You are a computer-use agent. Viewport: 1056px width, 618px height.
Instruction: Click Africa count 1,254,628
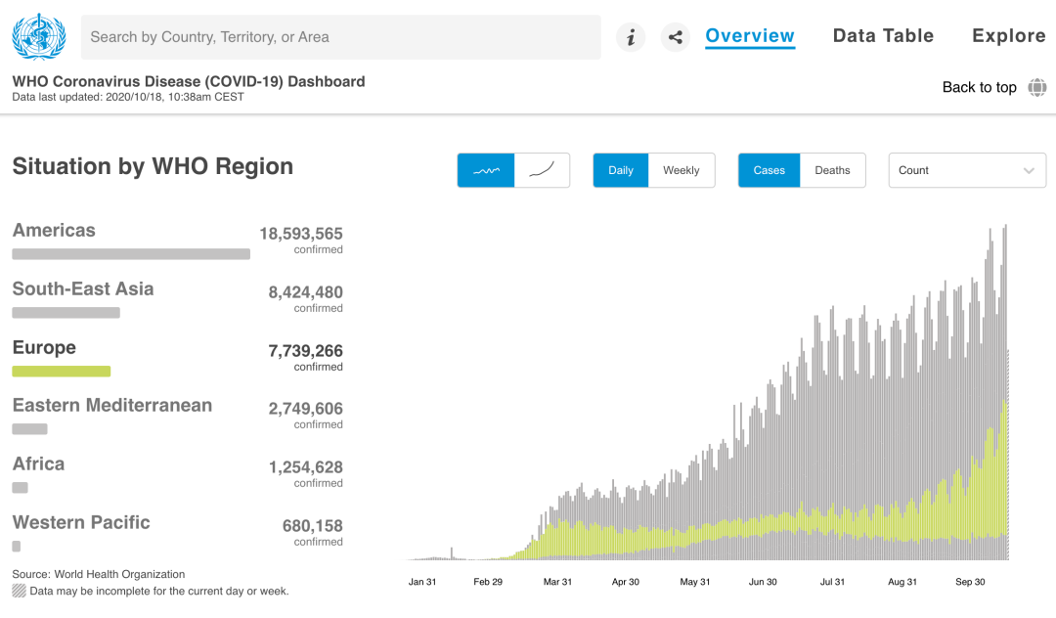tap(306, 467)
